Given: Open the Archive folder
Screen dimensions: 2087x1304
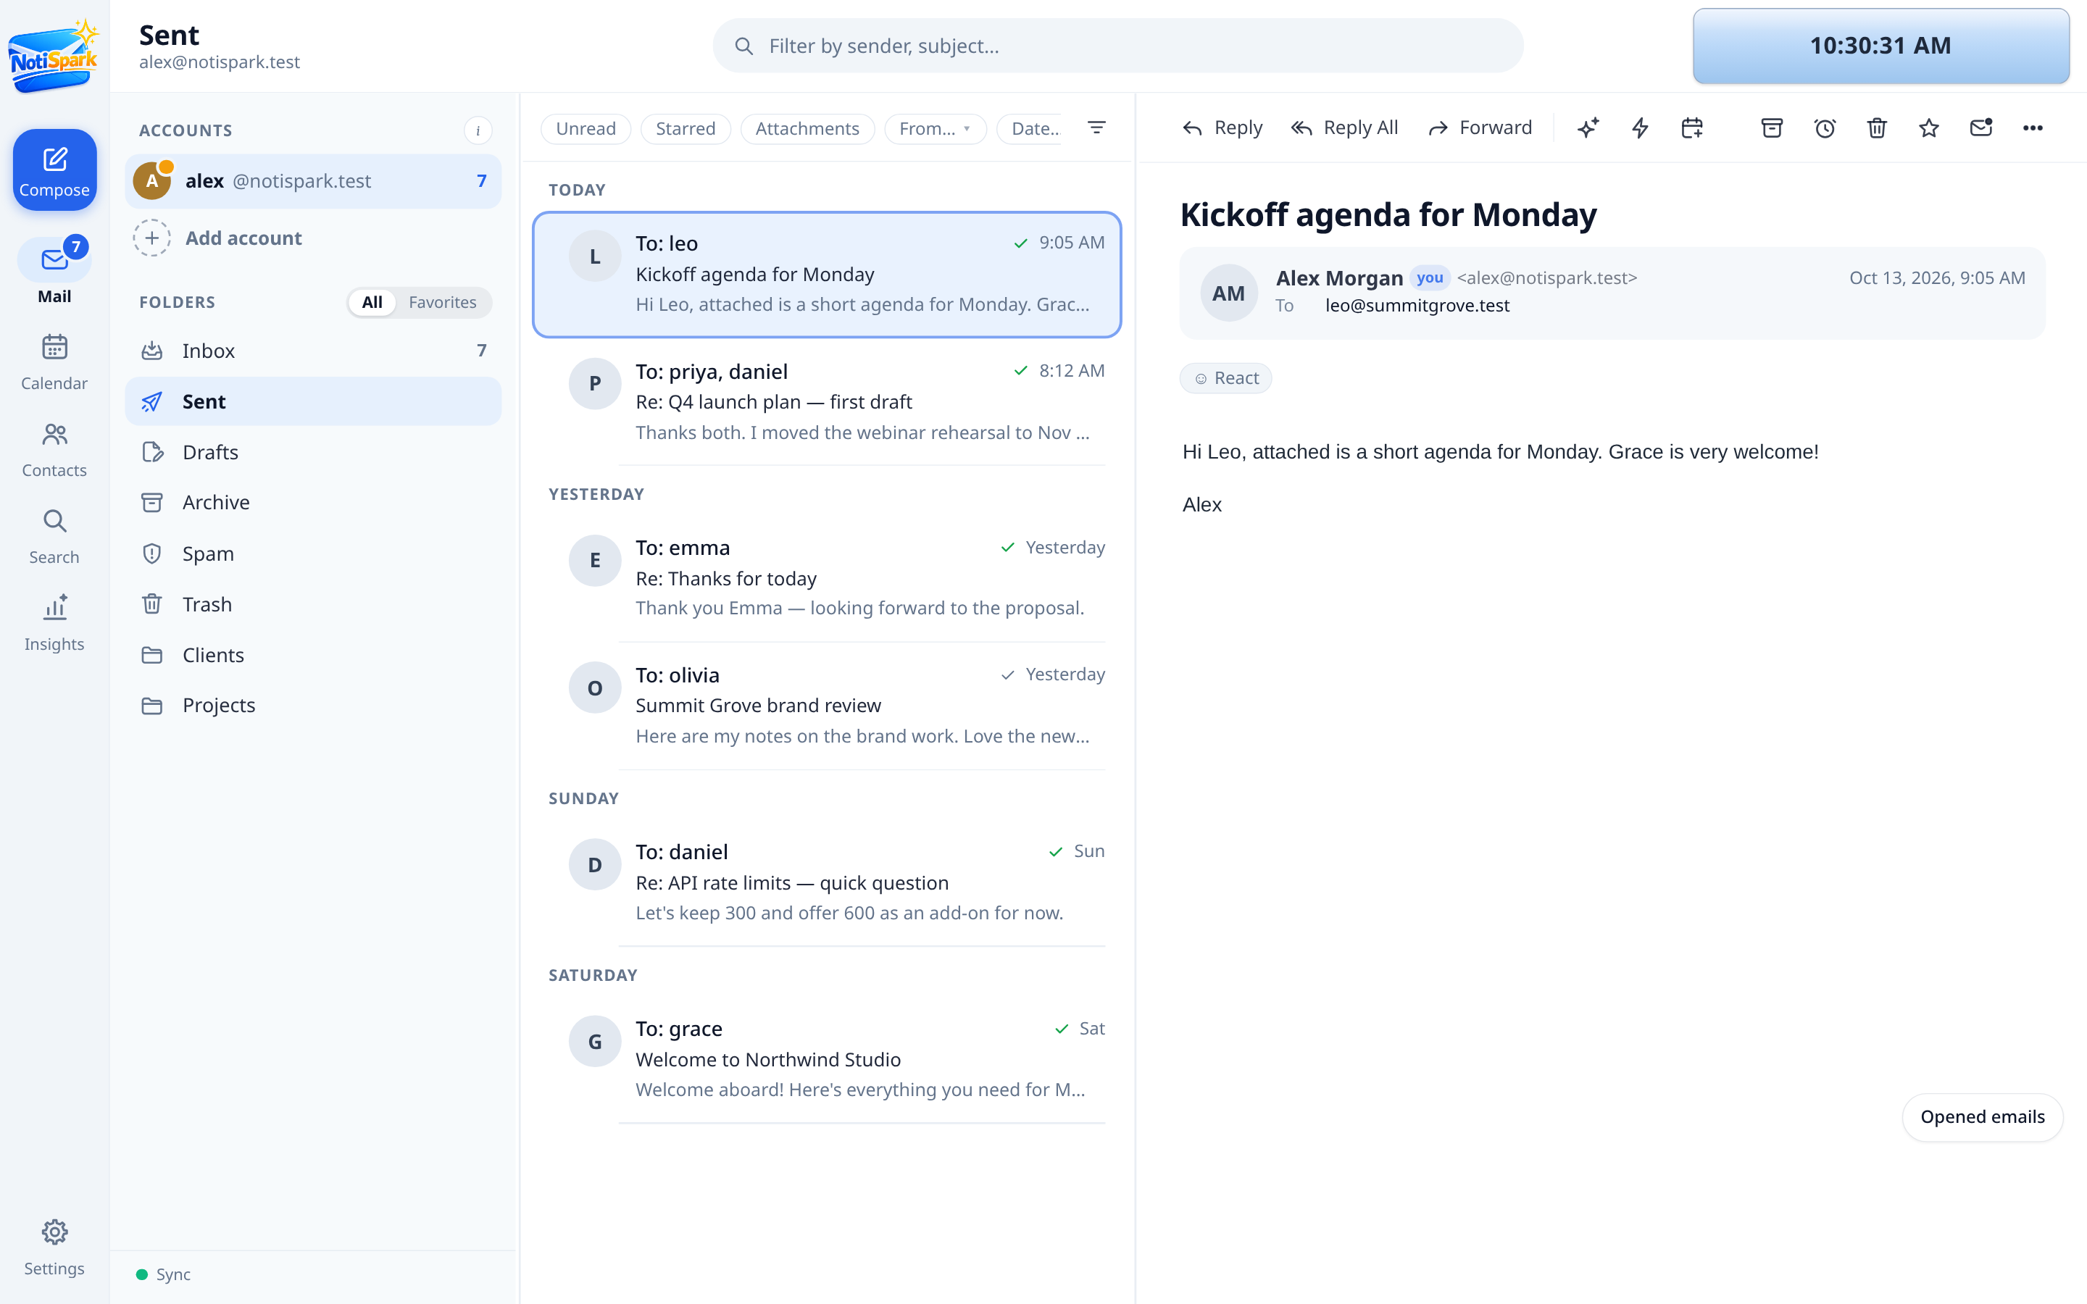Looking at the screenshot, I should 313,502.
